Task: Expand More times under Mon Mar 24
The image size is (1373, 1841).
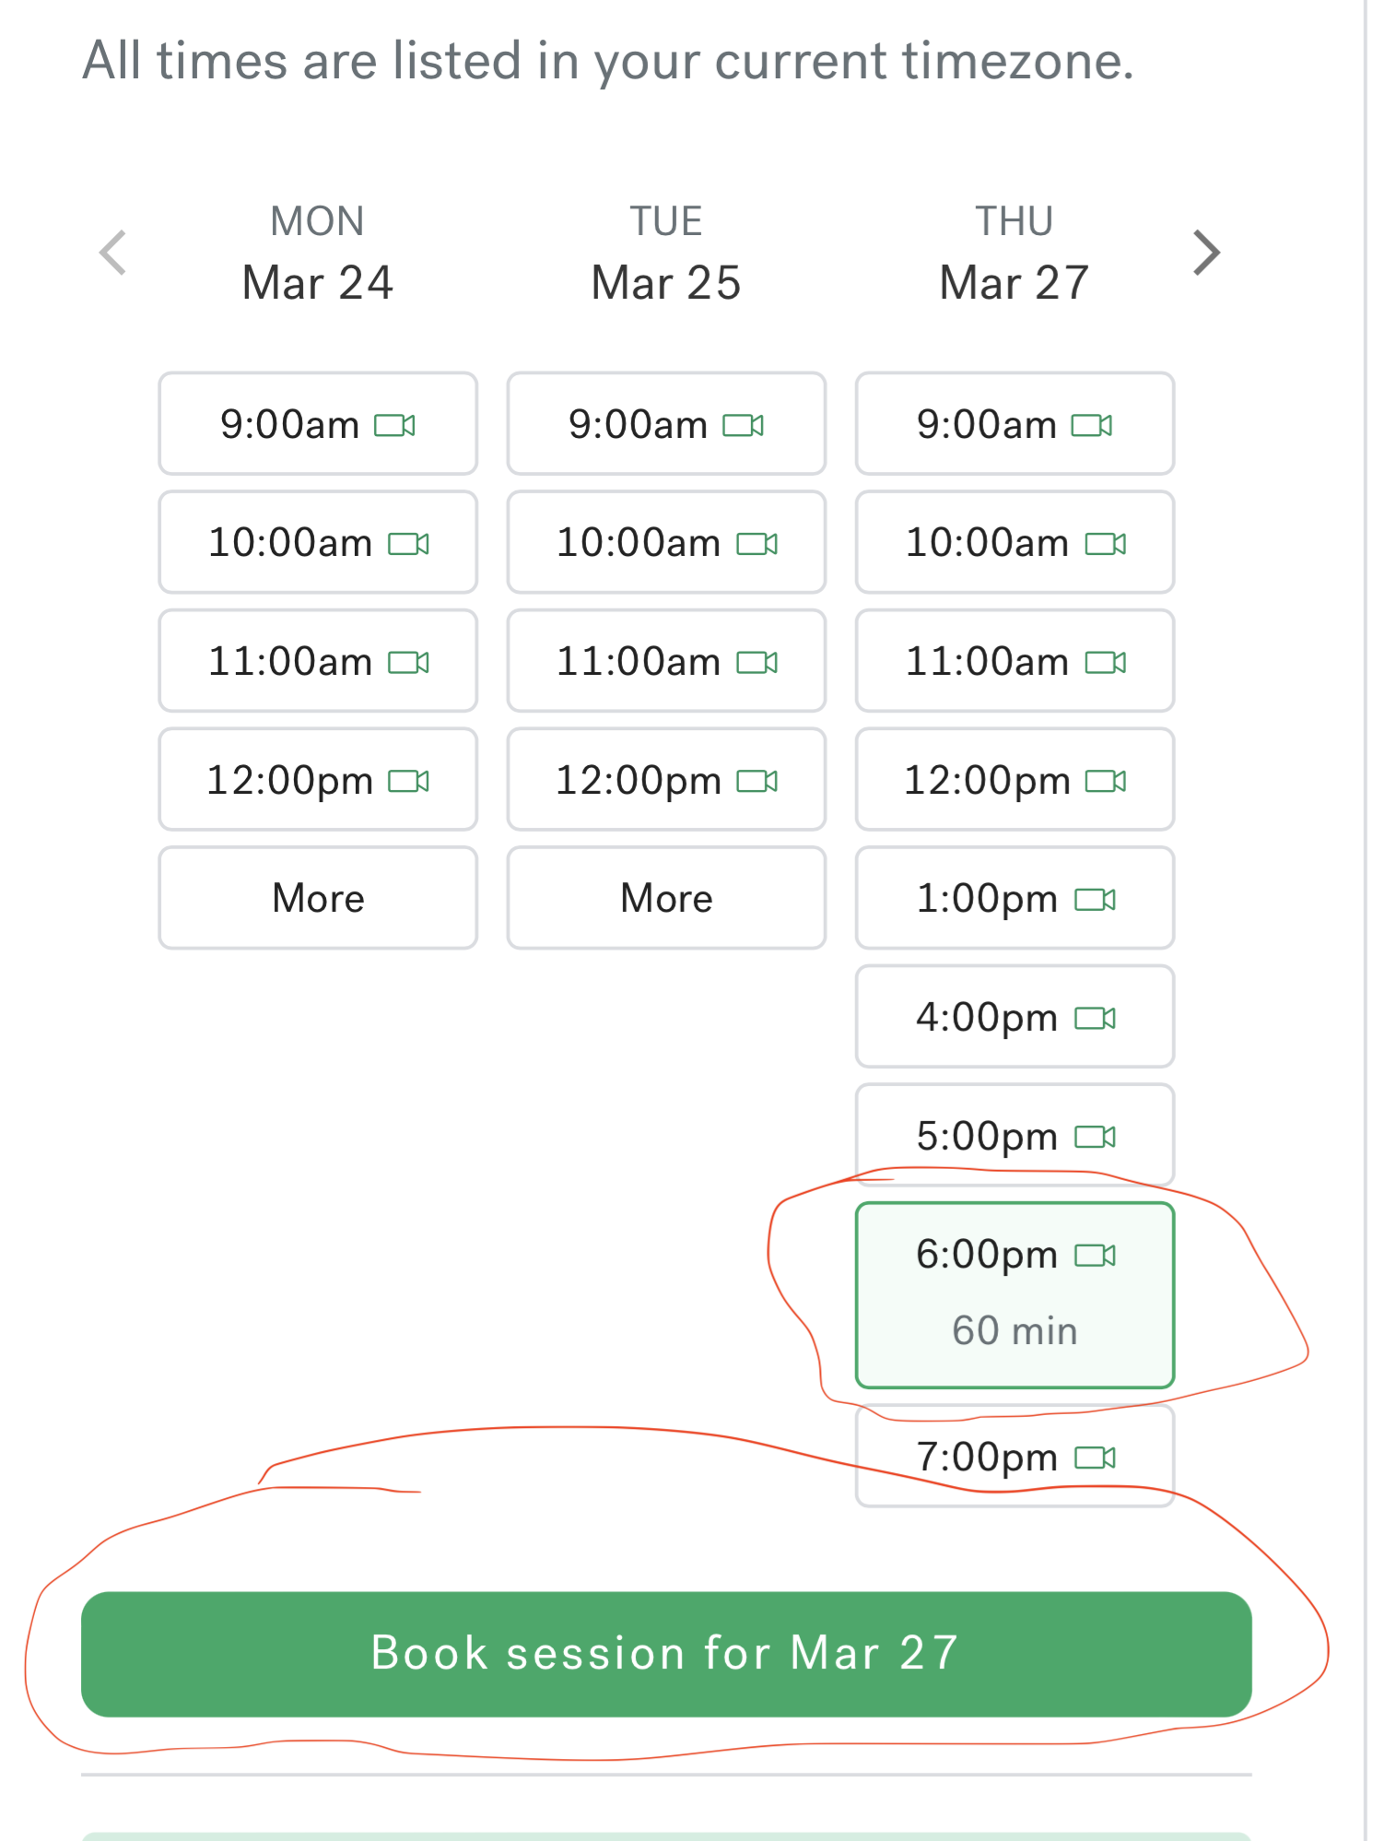Action: click(x=318, y=898)
